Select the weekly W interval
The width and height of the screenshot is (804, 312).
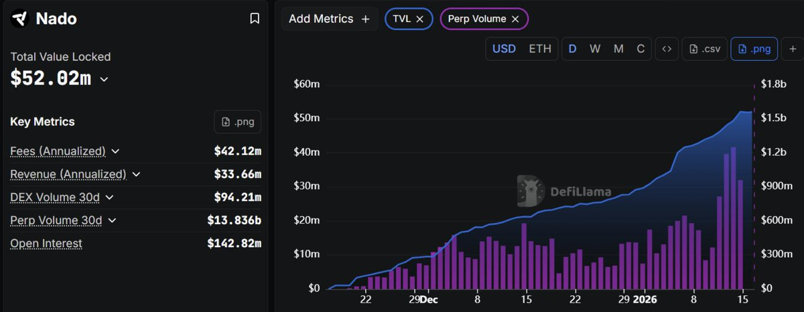point(595,49)
